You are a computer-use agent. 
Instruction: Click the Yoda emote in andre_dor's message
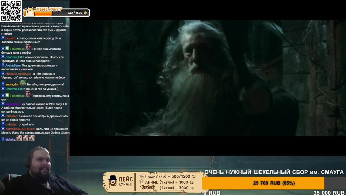tap(23, 83)
